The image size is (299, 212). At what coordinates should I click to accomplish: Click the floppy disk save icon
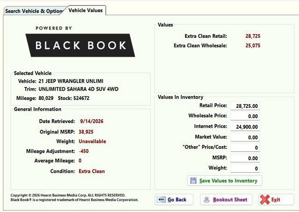tap(193, 181)
